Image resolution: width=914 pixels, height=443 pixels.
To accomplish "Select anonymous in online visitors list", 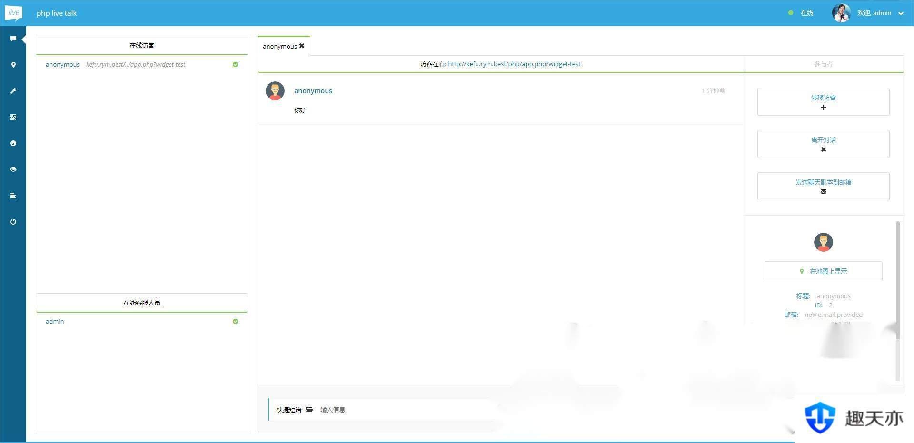I will 62,64.
